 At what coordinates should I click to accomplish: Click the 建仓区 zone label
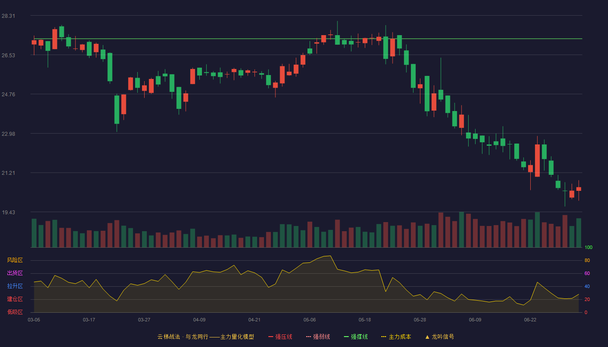(15, 299)
